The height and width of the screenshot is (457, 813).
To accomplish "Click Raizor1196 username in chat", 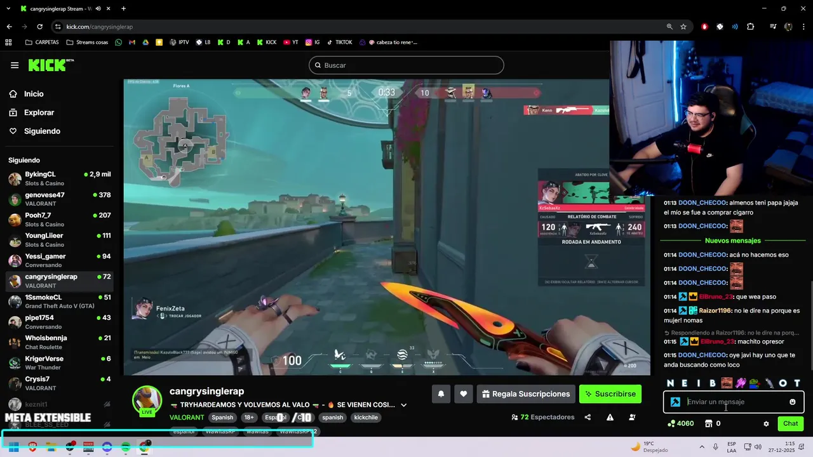I will tap(715, 310).
